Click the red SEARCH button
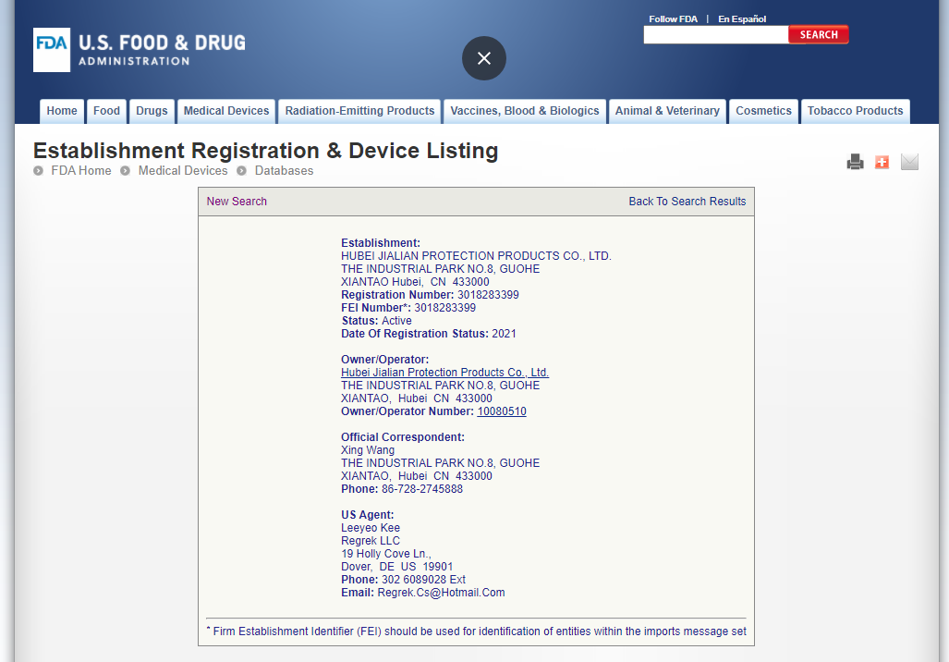 coord(819,34)
